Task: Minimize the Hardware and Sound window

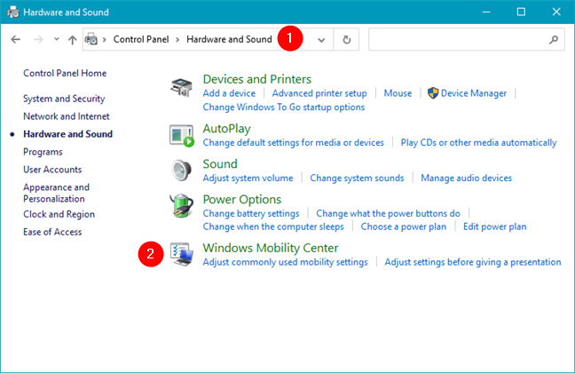Action: [x=486, y=12]
